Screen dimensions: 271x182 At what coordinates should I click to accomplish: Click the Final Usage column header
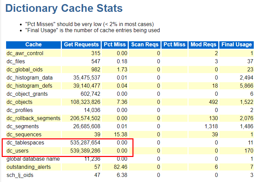click(237, 45)
